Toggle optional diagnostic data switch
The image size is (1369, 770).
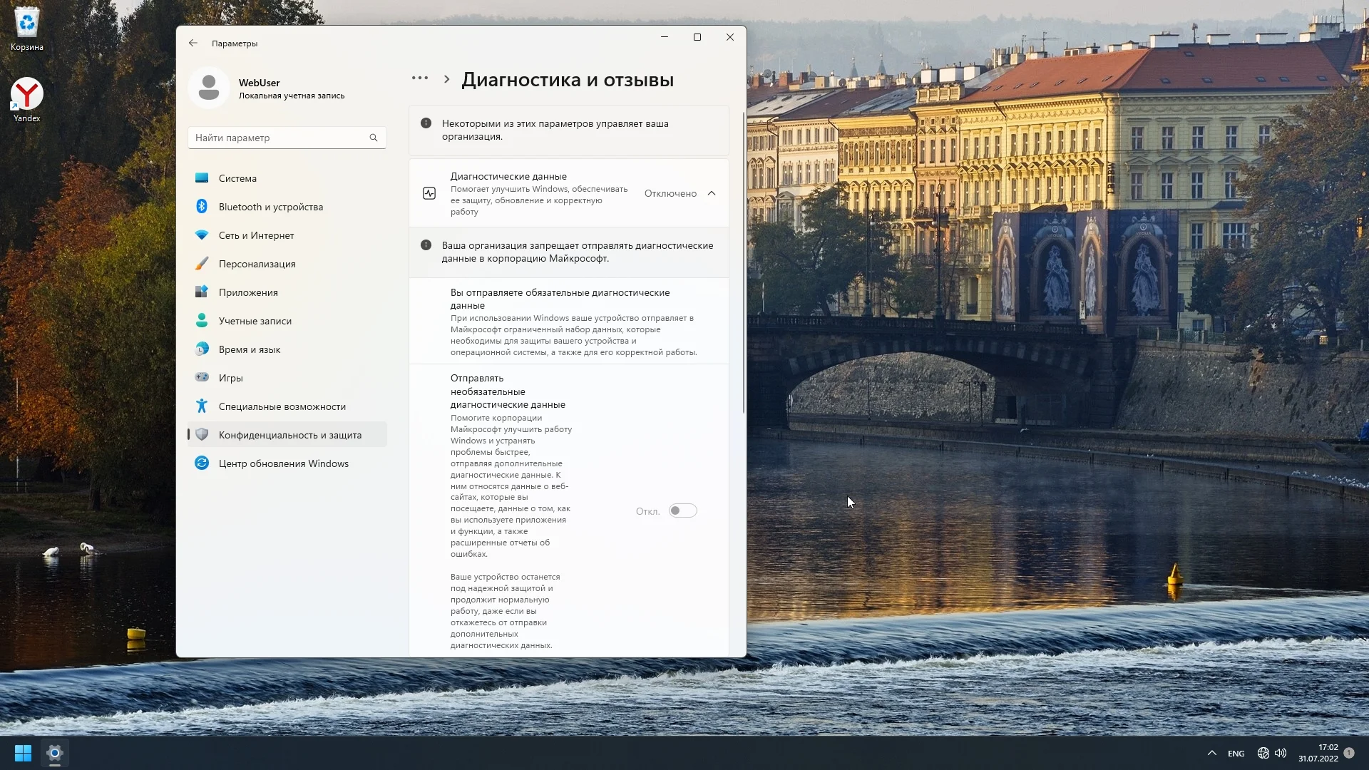[x=682, y=510]
